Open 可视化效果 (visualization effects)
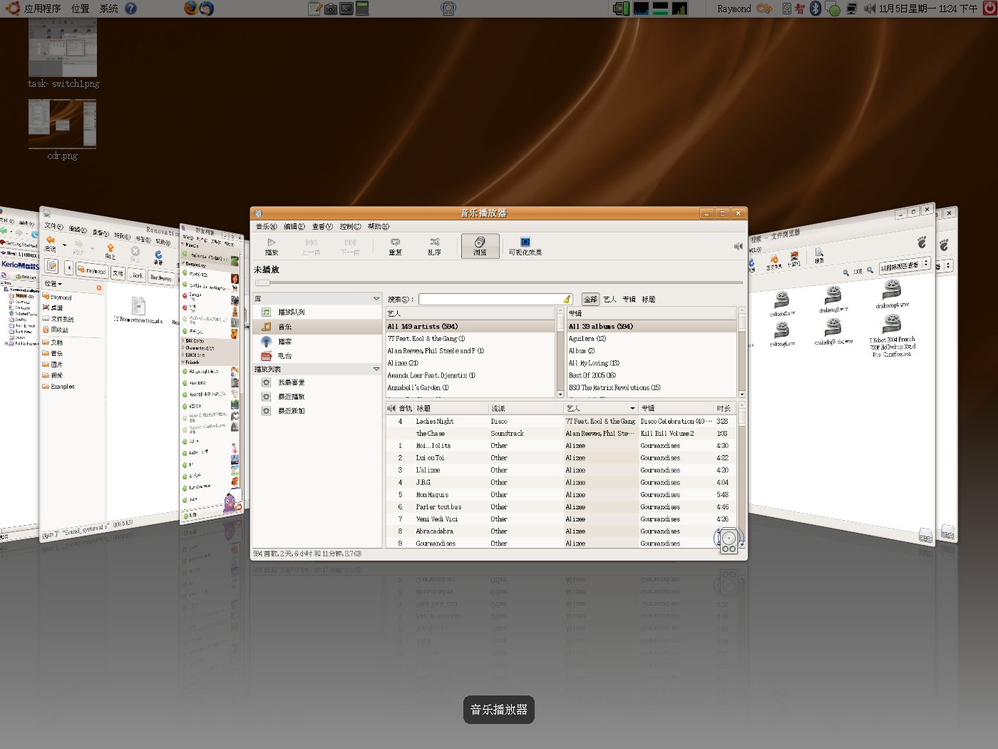 (525, 246)
